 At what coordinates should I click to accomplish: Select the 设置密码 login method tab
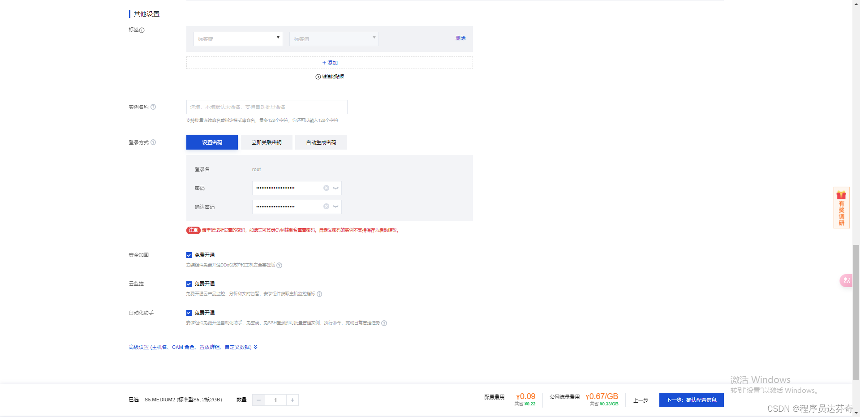coord(212,142)
